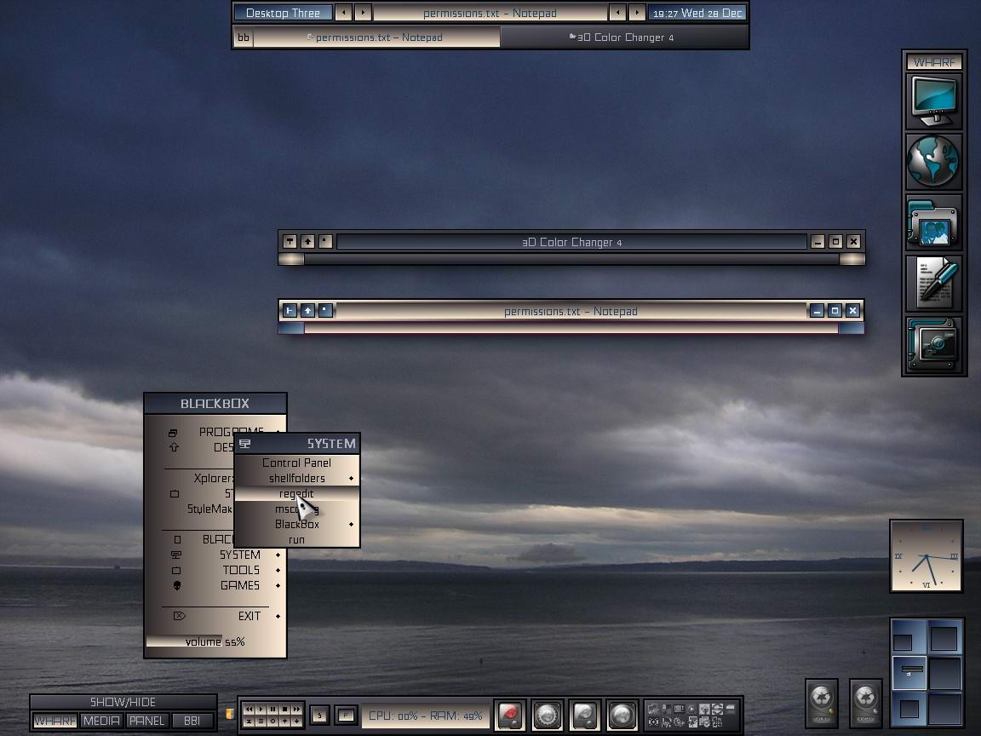Toggle BBI visibility in Show/Hide bar
This screenshot has width=981, height=736.
coord(192,721)
